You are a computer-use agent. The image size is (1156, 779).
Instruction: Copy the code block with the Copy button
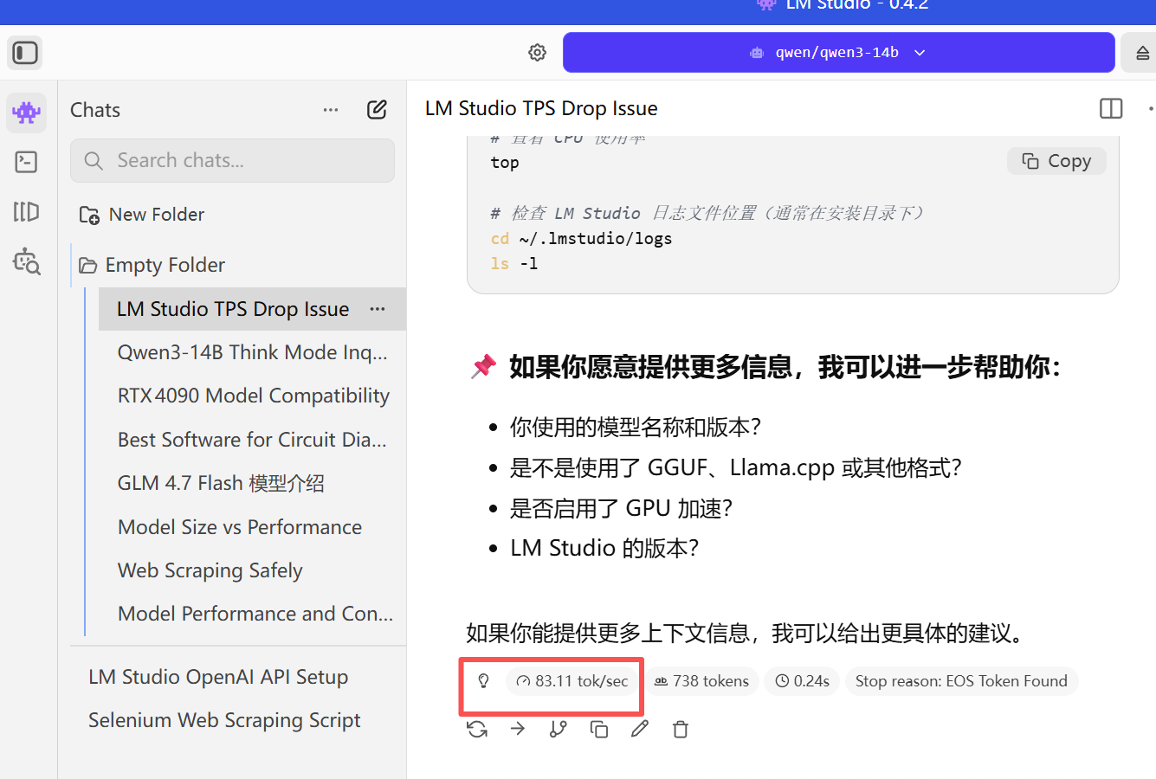pyautogui.click(x=1056, y=160)
